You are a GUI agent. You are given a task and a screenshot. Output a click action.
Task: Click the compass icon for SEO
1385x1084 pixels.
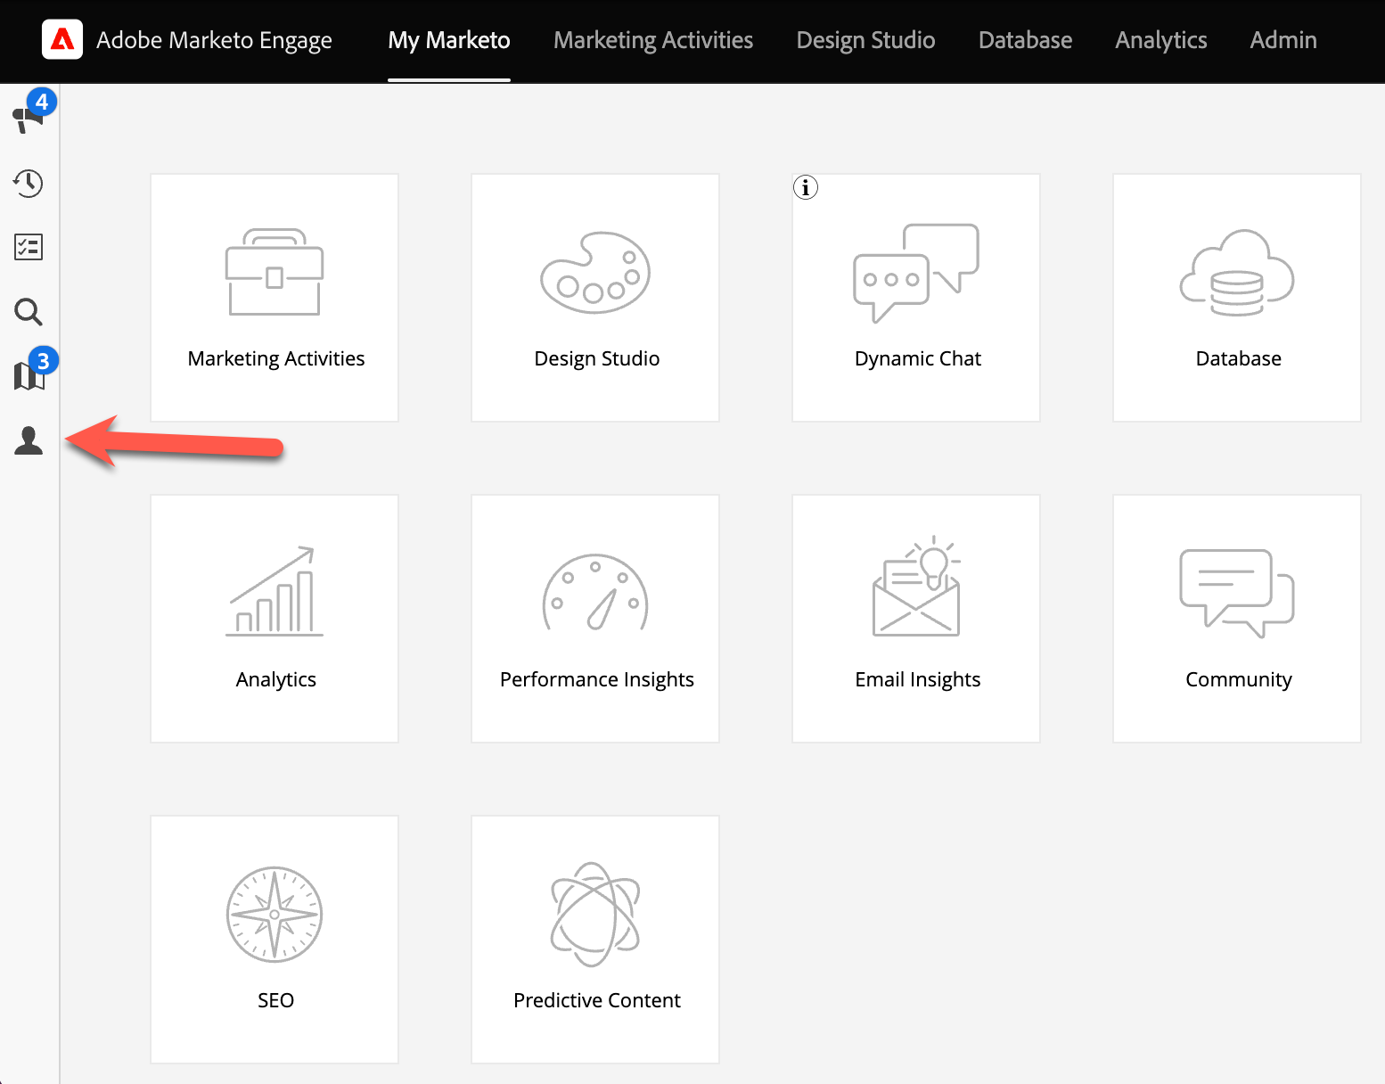pyautogui.click(x=275, y=915)
